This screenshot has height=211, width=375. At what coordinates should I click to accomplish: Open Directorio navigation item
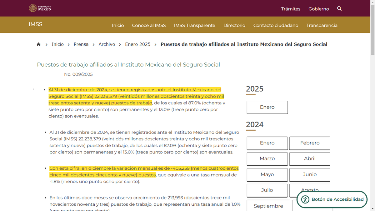pyautogui.click(x=234, y=25)
